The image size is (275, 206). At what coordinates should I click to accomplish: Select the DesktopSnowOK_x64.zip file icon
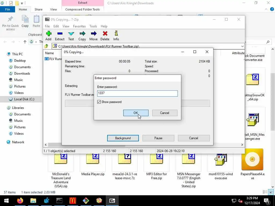tap(252, 79)
